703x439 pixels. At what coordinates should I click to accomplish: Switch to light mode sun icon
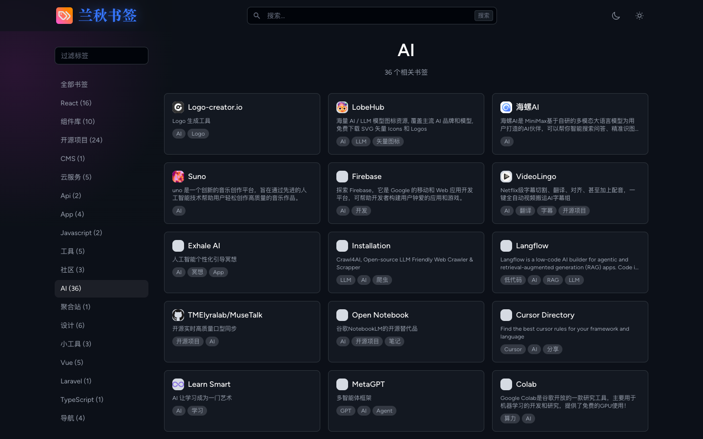coord(640,16)
